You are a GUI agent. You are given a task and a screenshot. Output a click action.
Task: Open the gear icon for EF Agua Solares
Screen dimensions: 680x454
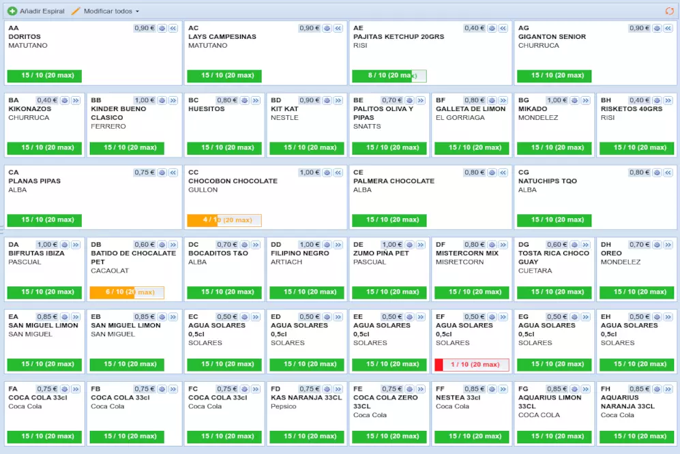pyautogui.click(x=492, y=318)
